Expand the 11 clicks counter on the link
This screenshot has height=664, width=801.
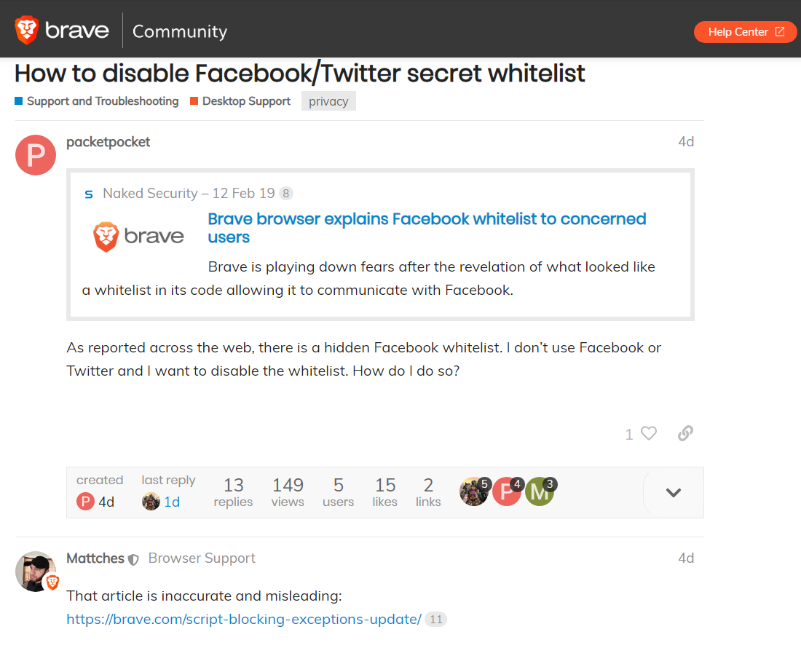[435, 620]
